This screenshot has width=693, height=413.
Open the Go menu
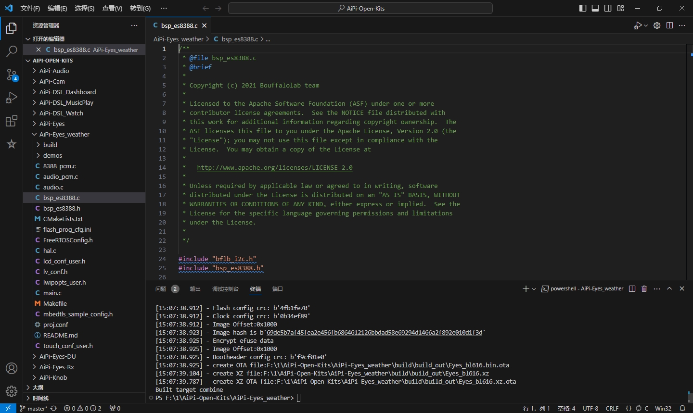[x=140, y=8]
